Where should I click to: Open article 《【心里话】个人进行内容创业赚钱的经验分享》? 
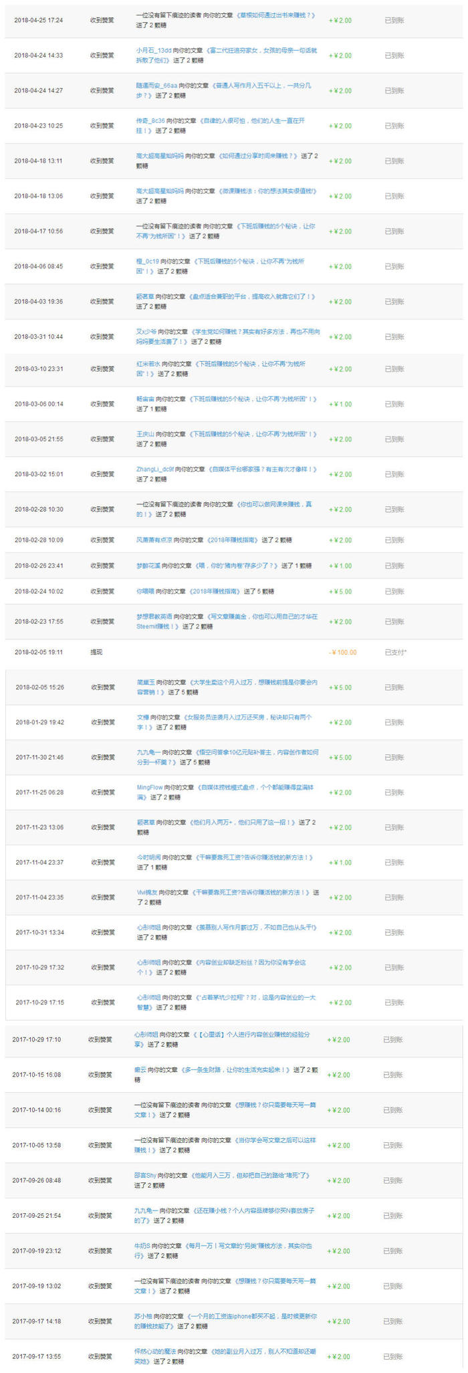224,1039
